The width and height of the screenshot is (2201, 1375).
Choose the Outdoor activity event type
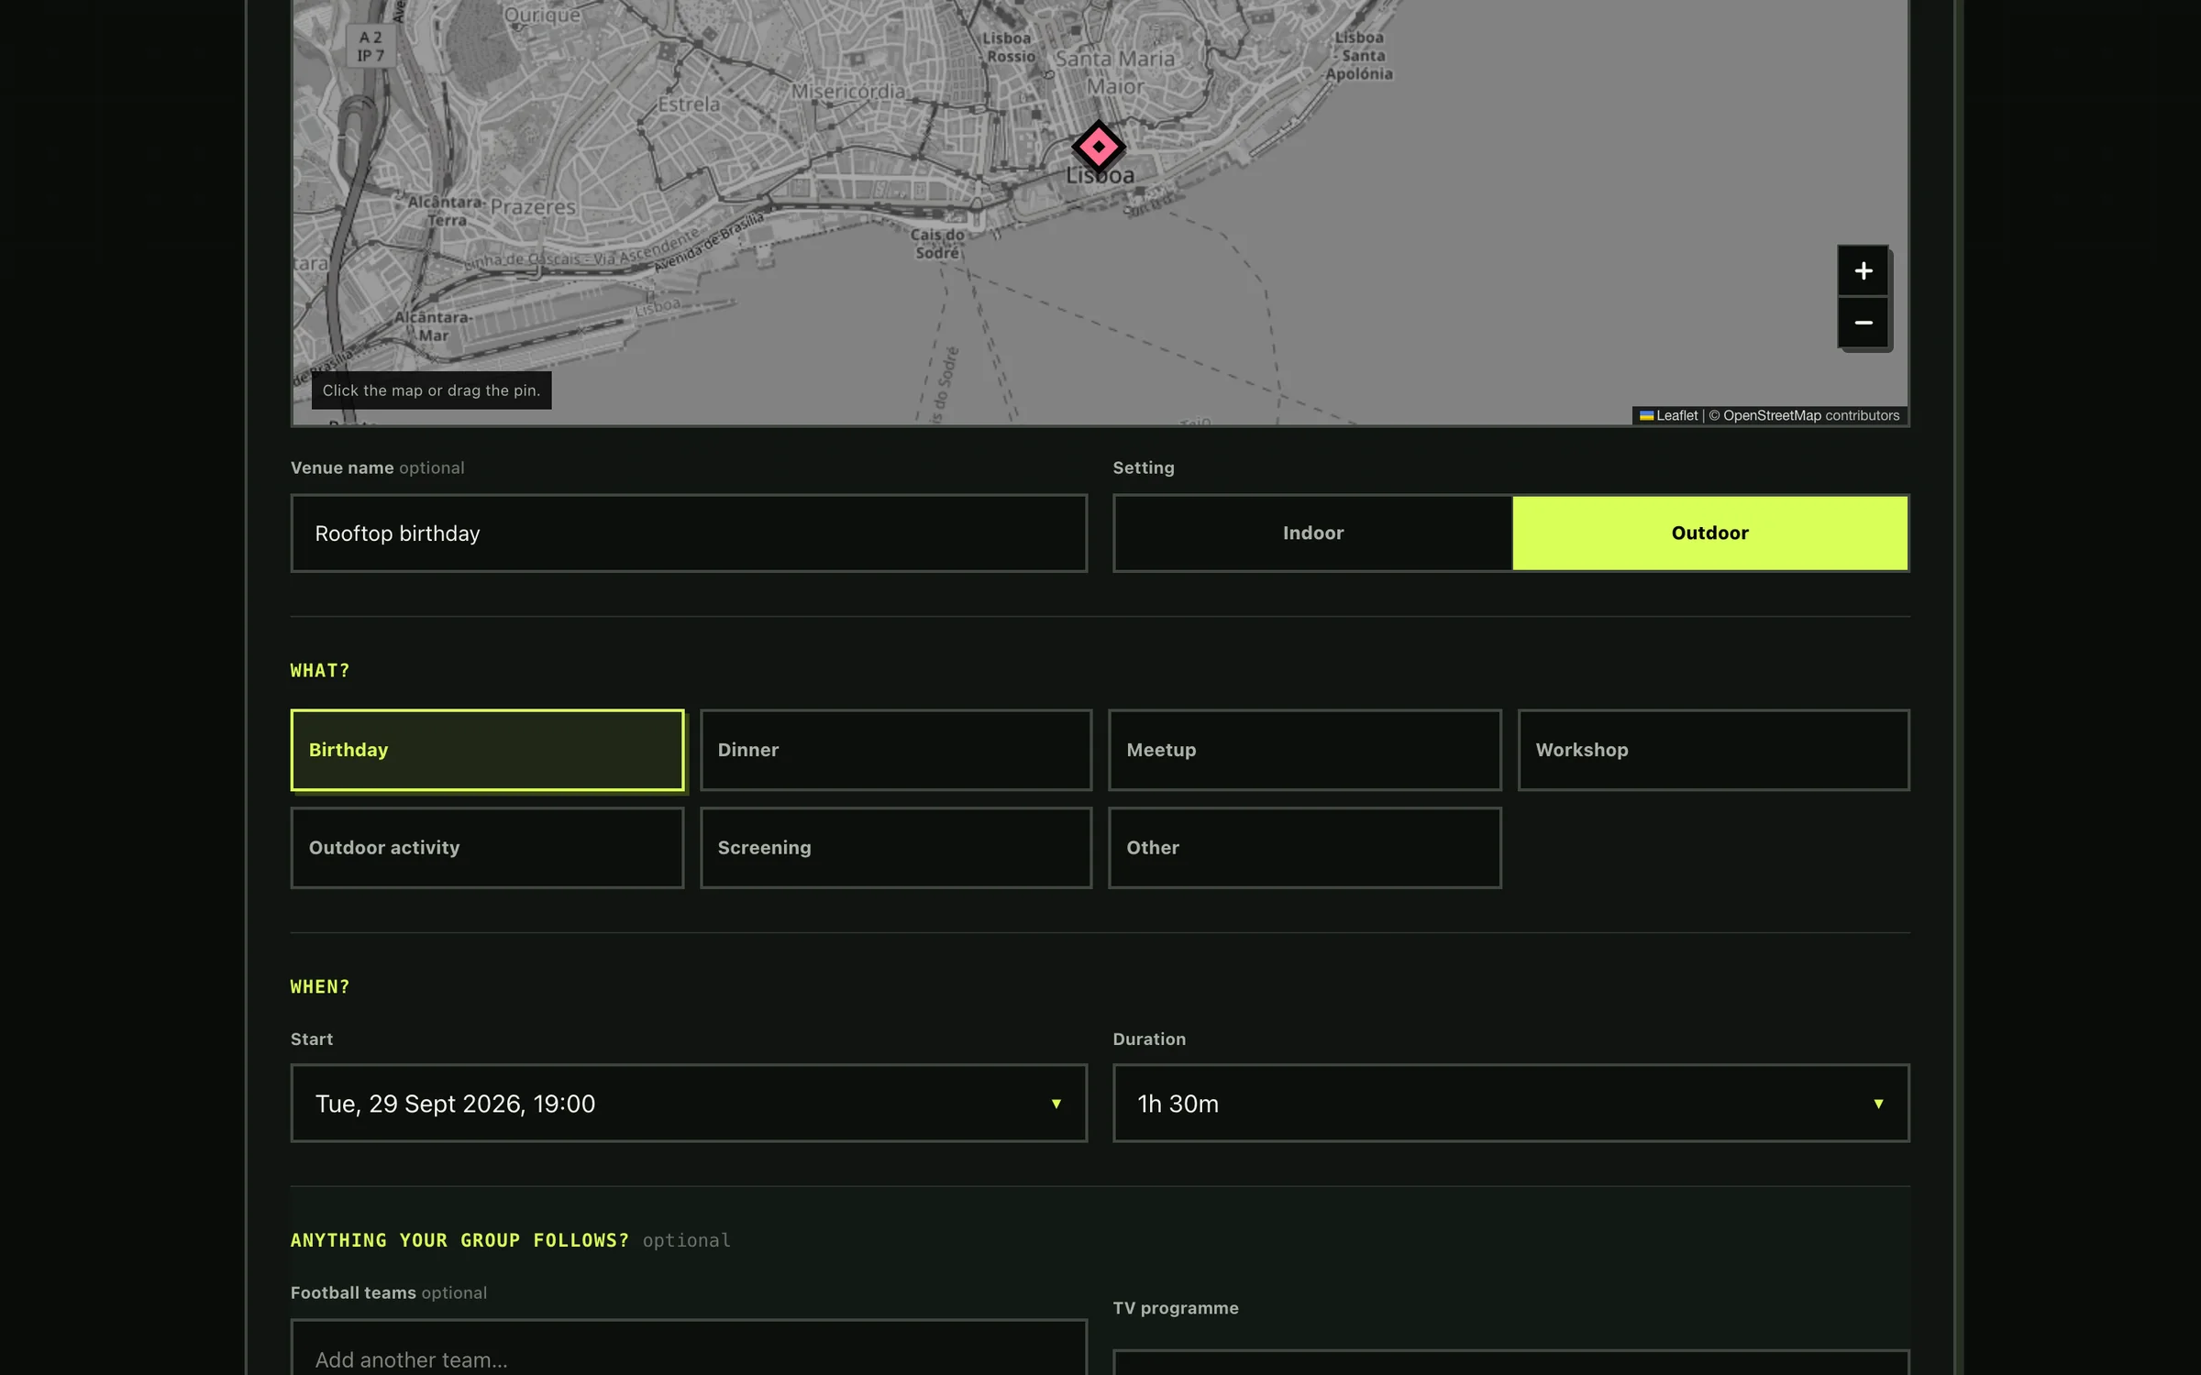click(487, 848)
